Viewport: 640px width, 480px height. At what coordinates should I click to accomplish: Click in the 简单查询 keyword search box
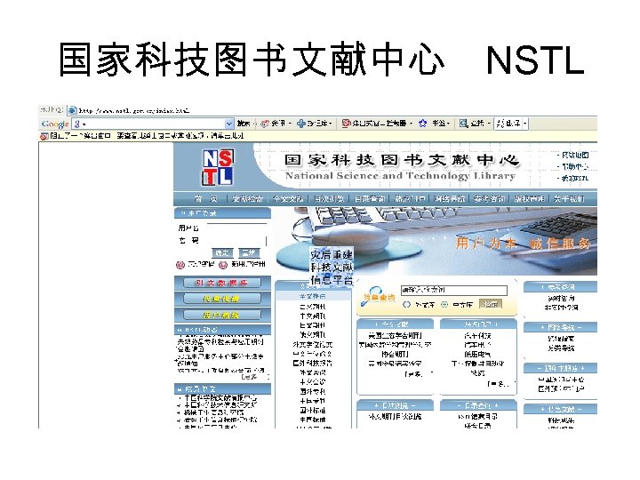coord(454,290)
